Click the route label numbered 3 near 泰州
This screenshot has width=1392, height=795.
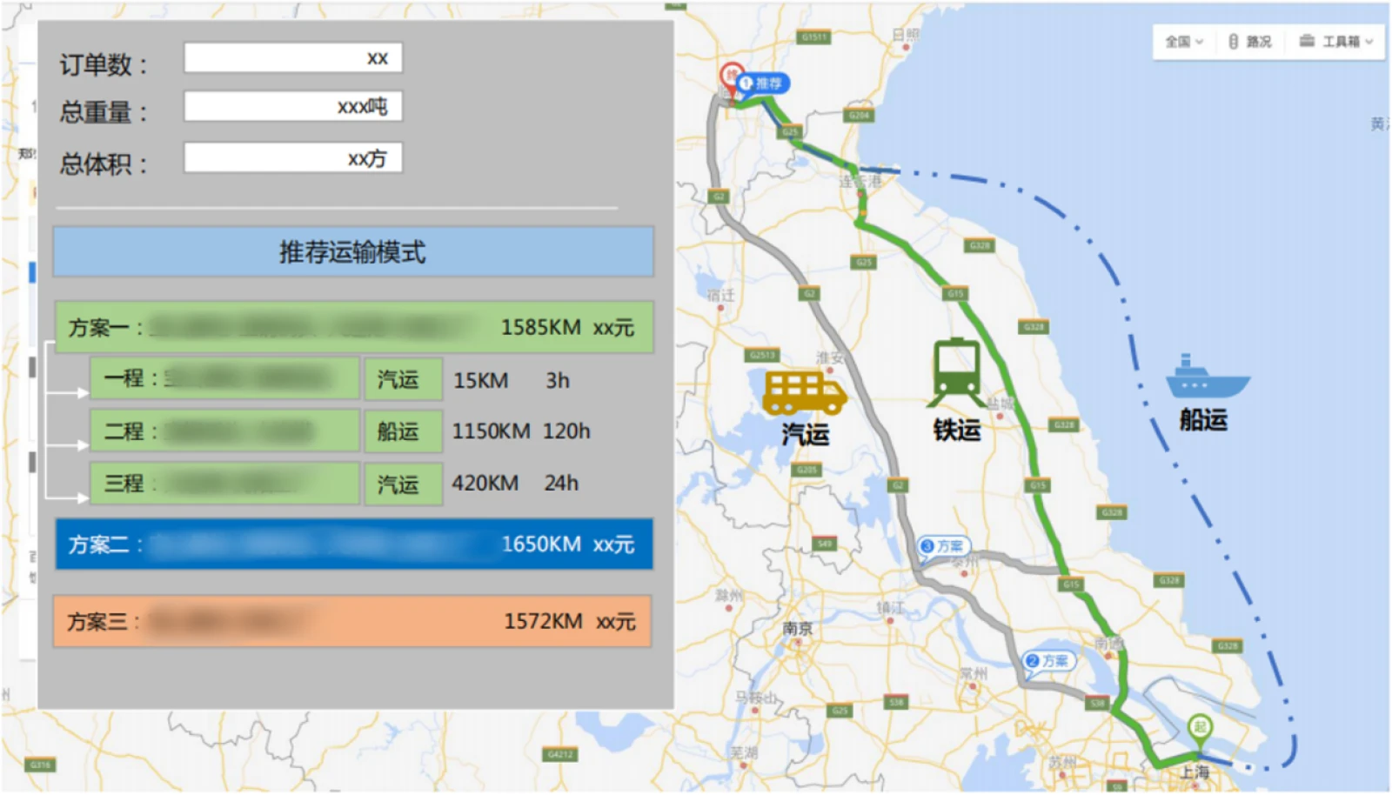click(x=944, y=546)
